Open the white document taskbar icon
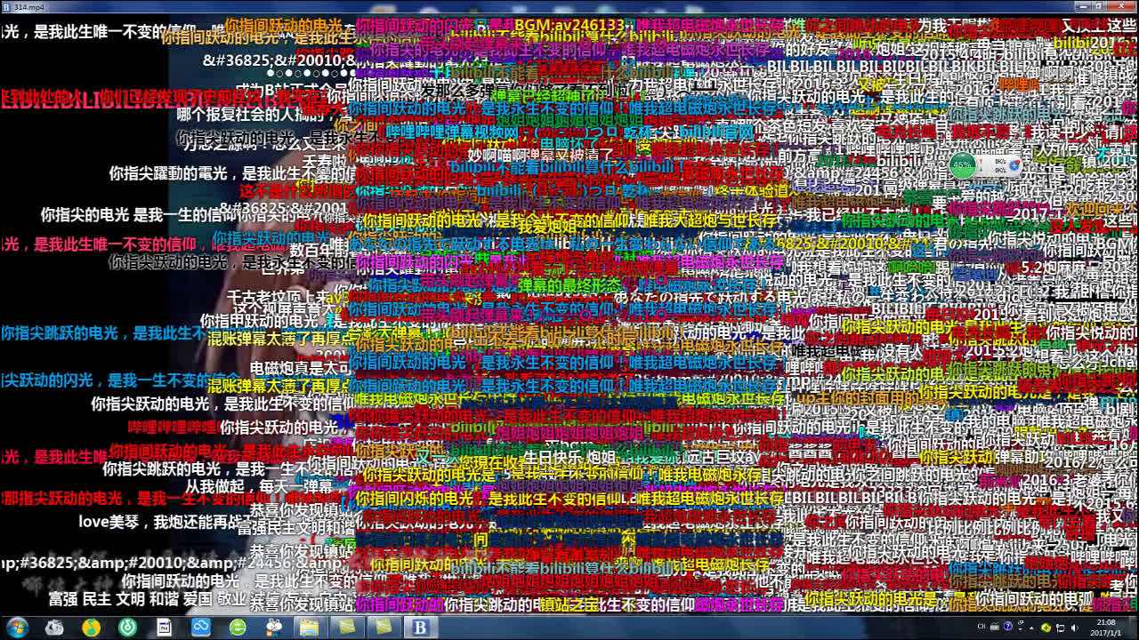 [x=165, y=628]
